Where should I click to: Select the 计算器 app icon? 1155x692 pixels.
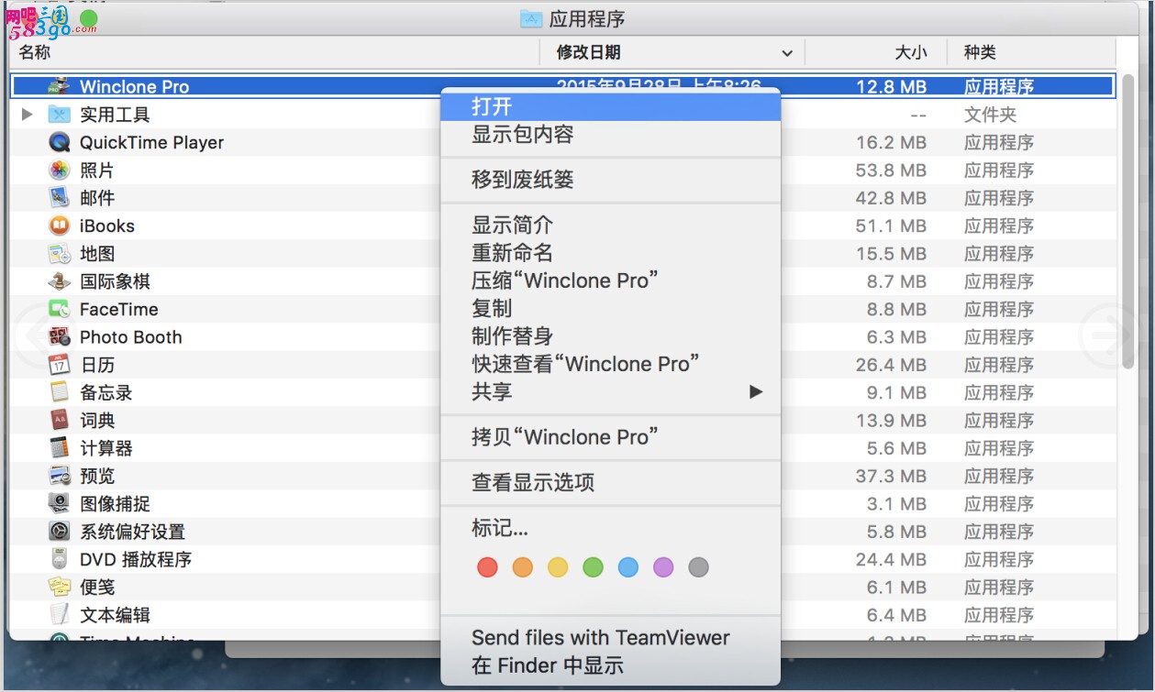60,448
